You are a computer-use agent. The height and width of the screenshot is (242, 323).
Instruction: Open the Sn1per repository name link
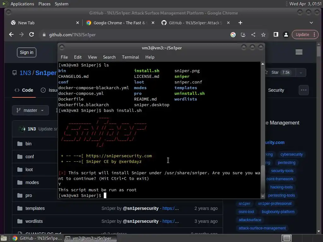click(x=46, y=73)
